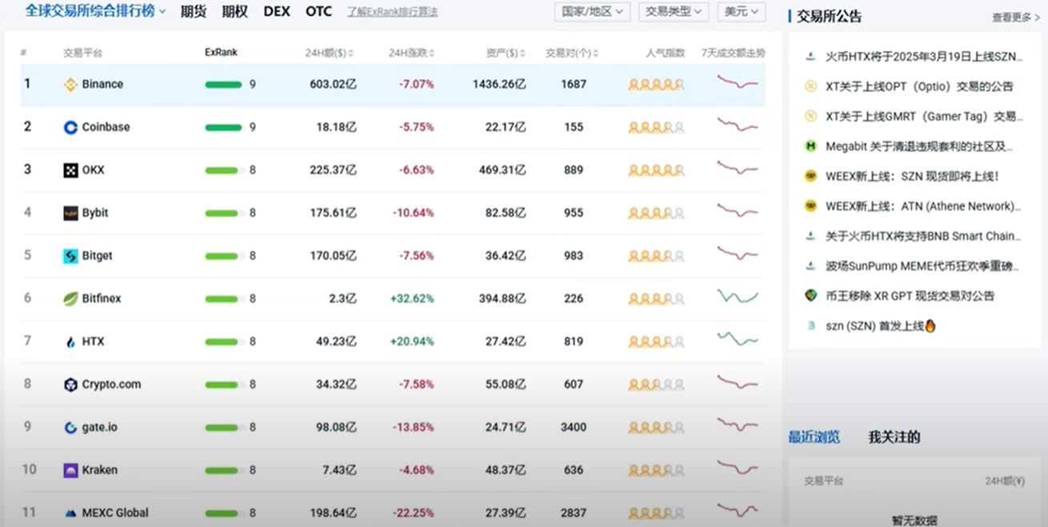Select the 我关注的 tab

tap(894, 437)
